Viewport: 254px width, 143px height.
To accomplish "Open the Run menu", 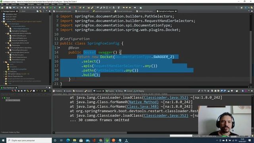I will click(x=53, y=4).
